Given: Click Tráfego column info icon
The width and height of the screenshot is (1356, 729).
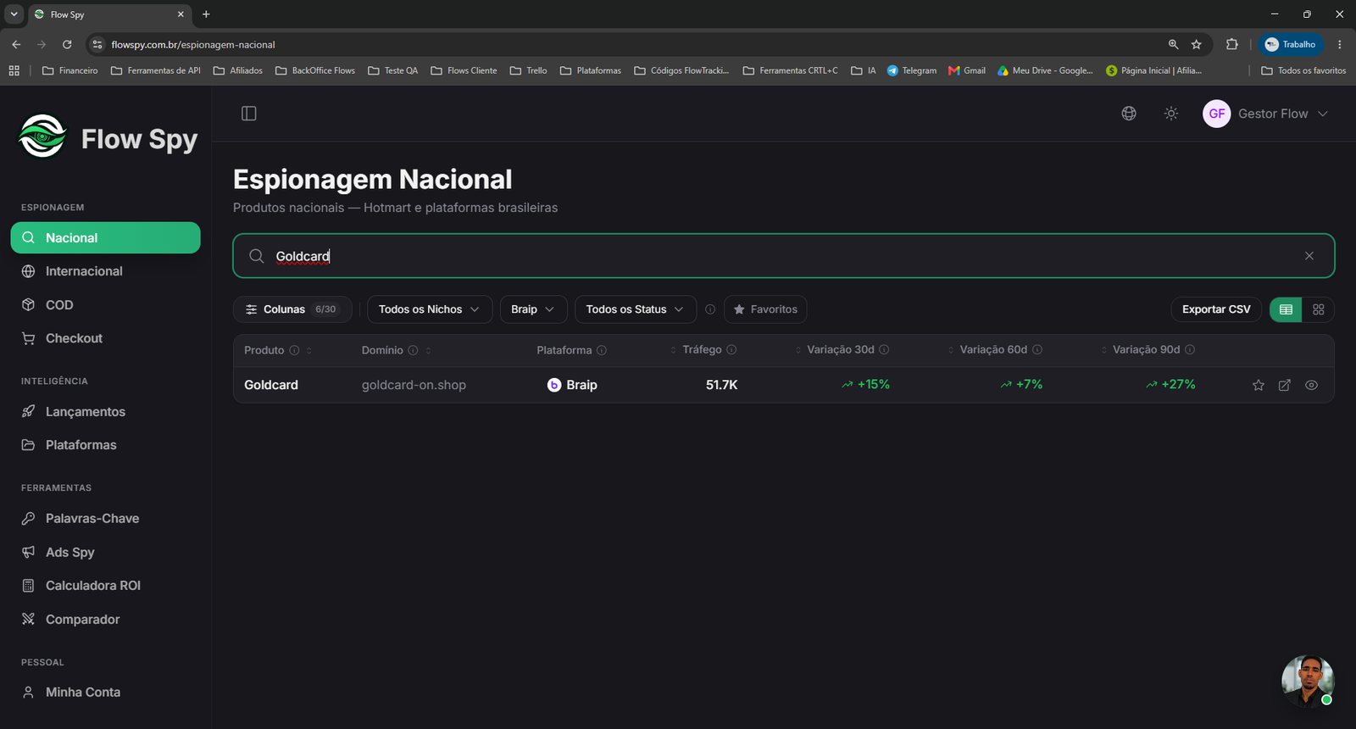Looking at the screenshot, I should (x=731, y=350).
